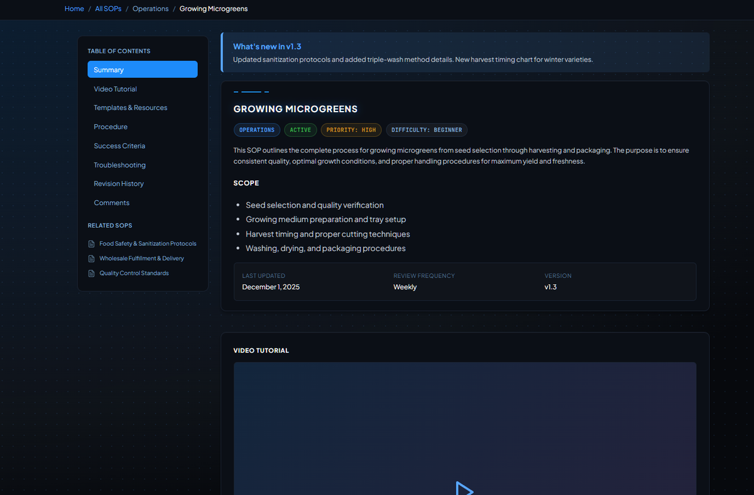754x495 pixels.
Task: Open All SOPs breadcrumb link
Action: 108,9
